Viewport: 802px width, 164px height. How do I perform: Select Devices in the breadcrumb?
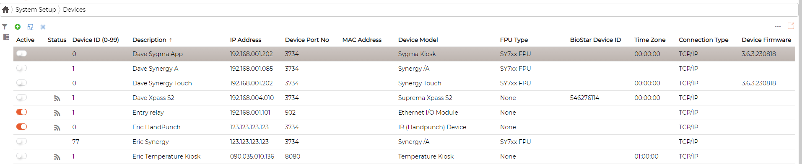pos(74,10)
